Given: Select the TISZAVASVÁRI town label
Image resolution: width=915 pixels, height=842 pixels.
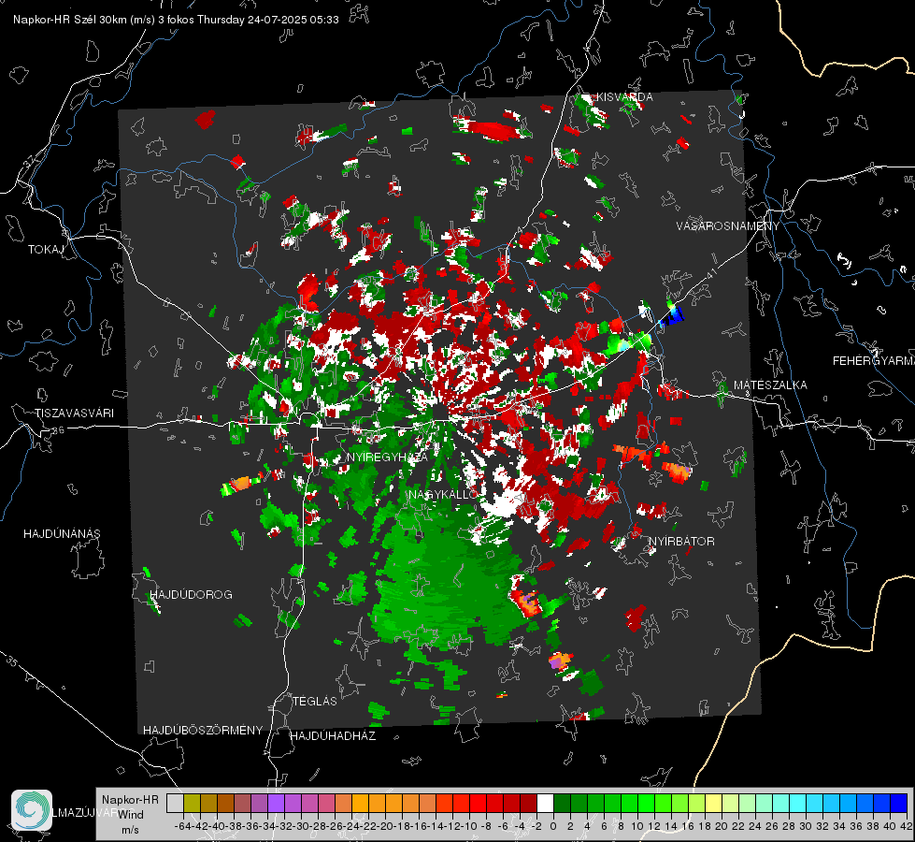Looking at the screenshot, I should (74, 414).
